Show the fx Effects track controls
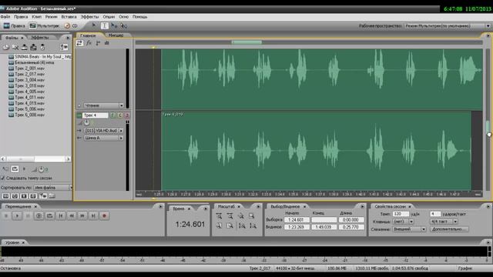The width and height of the screenshot is (493, 277). tap(89, 43)
